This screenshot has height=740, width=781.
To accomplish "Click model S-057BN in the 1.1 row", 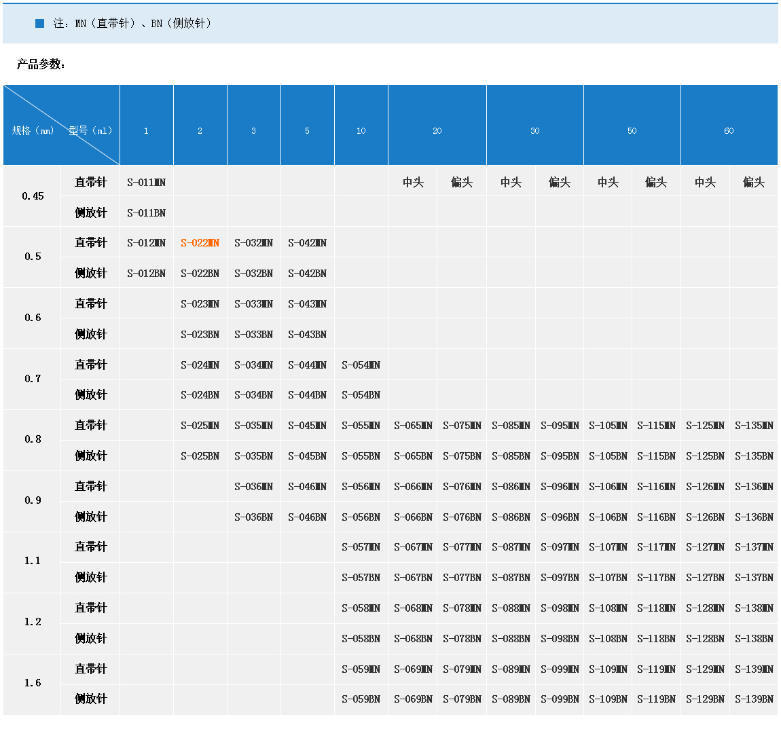I will pyautogui.click(x=361, y=577).
